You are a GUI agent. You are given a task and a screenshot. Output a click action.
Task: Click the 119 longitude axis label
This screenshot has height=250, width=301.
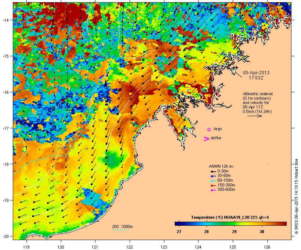(26, 247)
